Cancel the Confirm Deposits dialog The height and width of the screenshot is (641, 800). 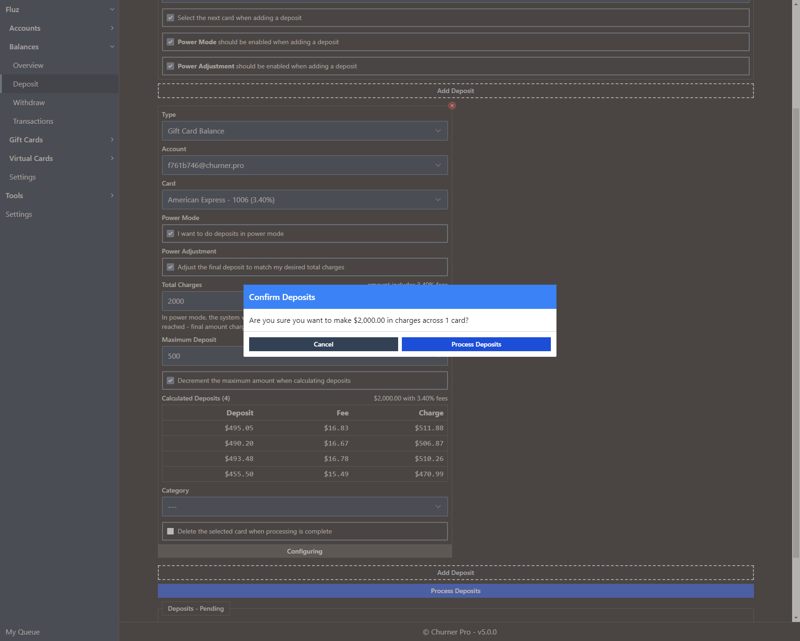[323, 344]
